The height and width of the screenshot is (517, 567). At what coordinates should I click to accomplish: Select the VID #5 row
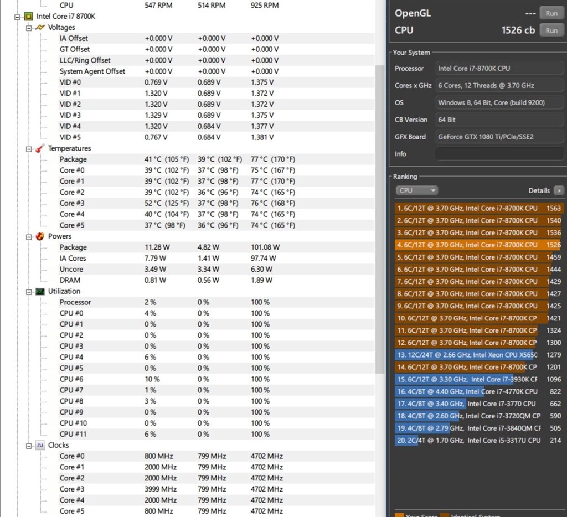[x=217, y=137]
